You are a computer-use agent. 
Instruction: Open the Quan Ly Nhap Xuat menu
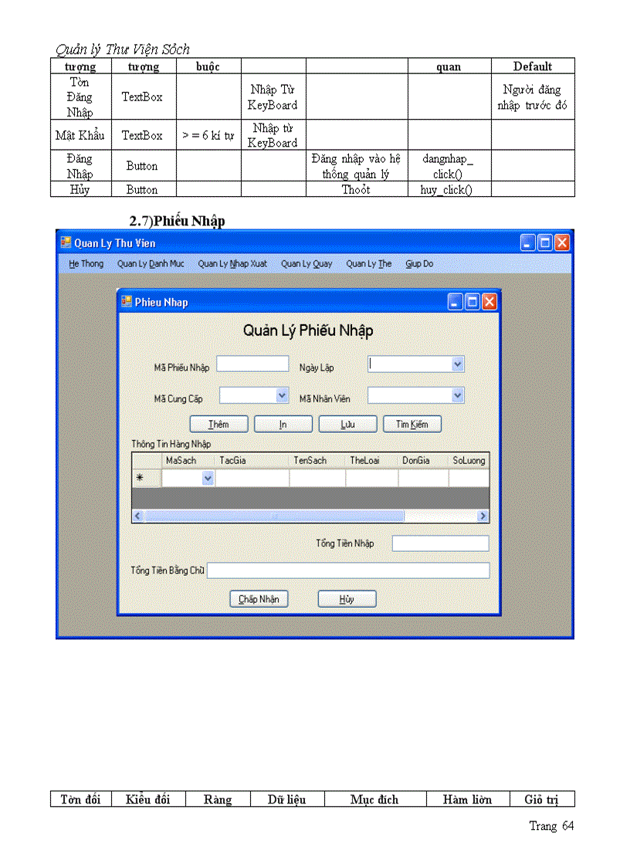(232, 263)
